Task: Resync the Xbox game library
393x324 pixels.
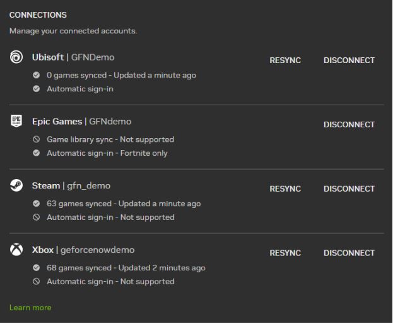Action: [x=285, y=253]
